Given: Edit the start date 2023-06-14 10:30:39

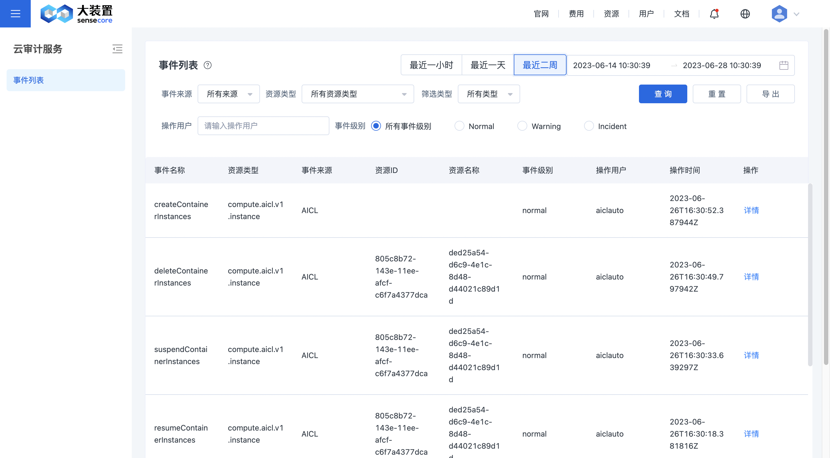Looking at the screenshot, I should tap(611, 65).
